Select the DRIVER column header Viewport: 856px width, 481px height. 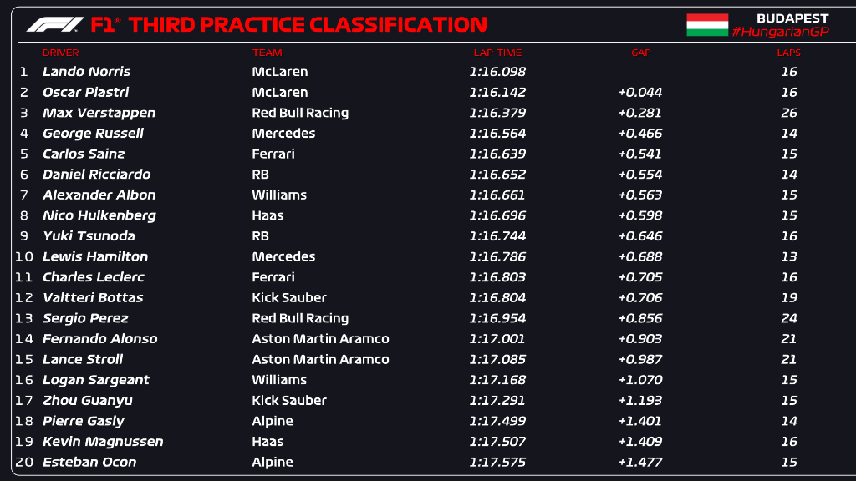click(60, 53)
